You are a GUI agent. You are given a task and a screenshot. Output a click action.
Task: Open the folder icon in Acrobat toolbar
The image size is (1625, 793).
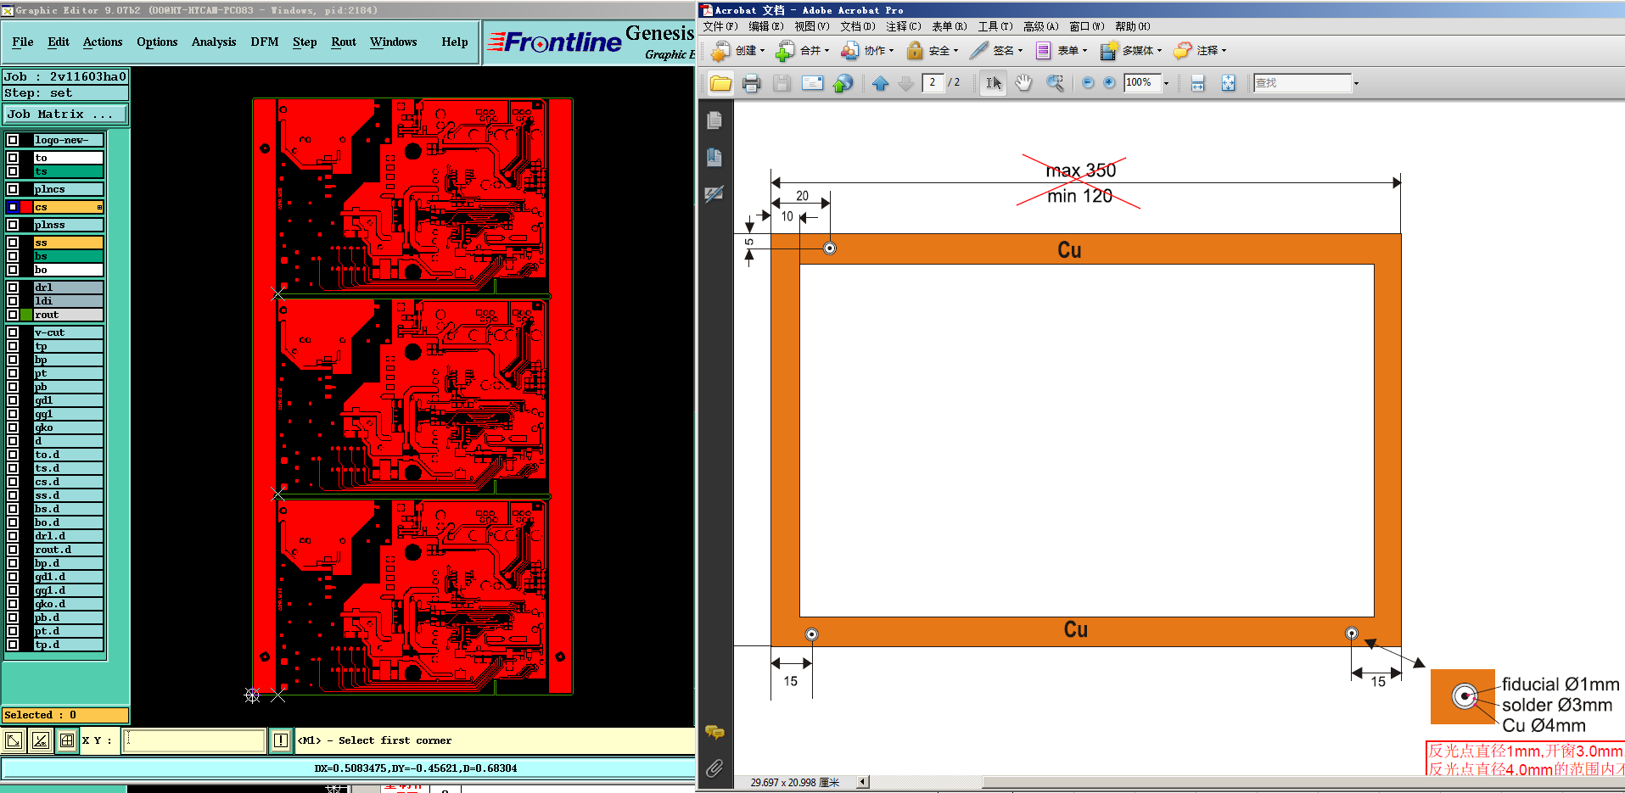tap(720, 83)
